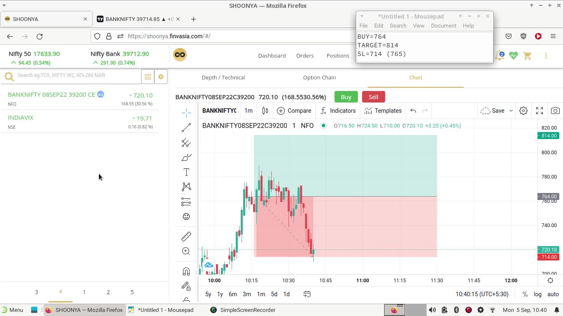Toggle auto scale on chart
This screenshot has width=563, height=316.
tap(553, 294)
